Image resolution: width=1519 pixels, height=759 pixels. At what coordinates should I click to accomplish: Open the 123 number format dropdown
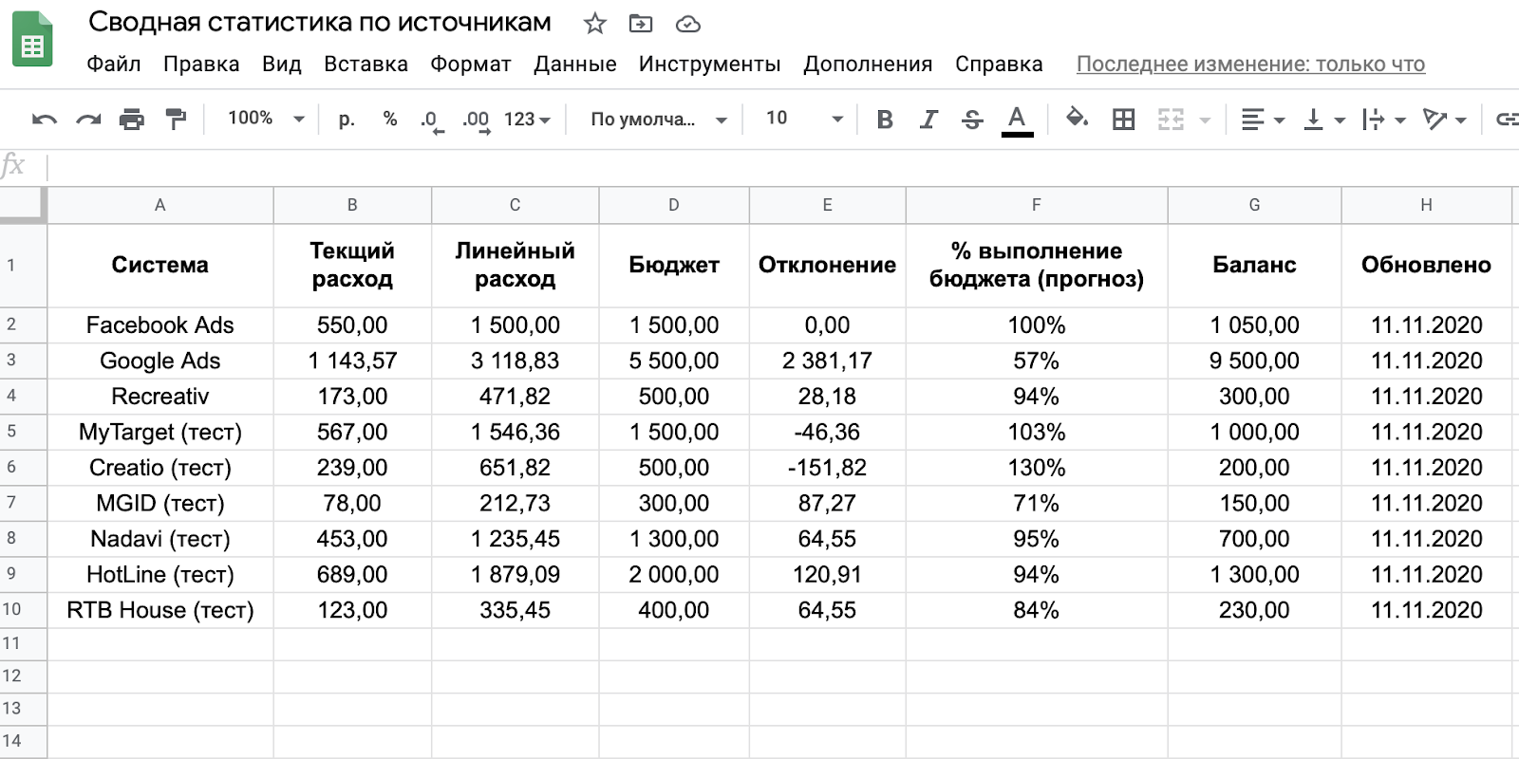527,120
